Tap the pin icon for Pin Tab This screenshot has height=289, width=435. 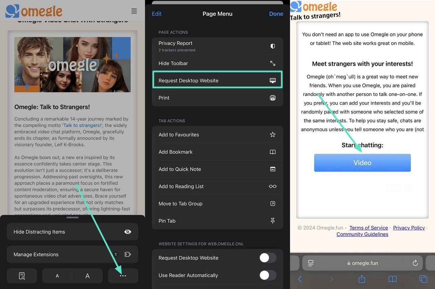point(273,221)
